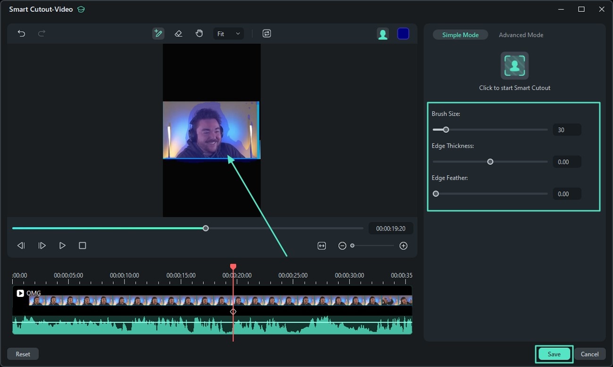Click the 00:00:25:00 mark on the ruler

point(293,275)
